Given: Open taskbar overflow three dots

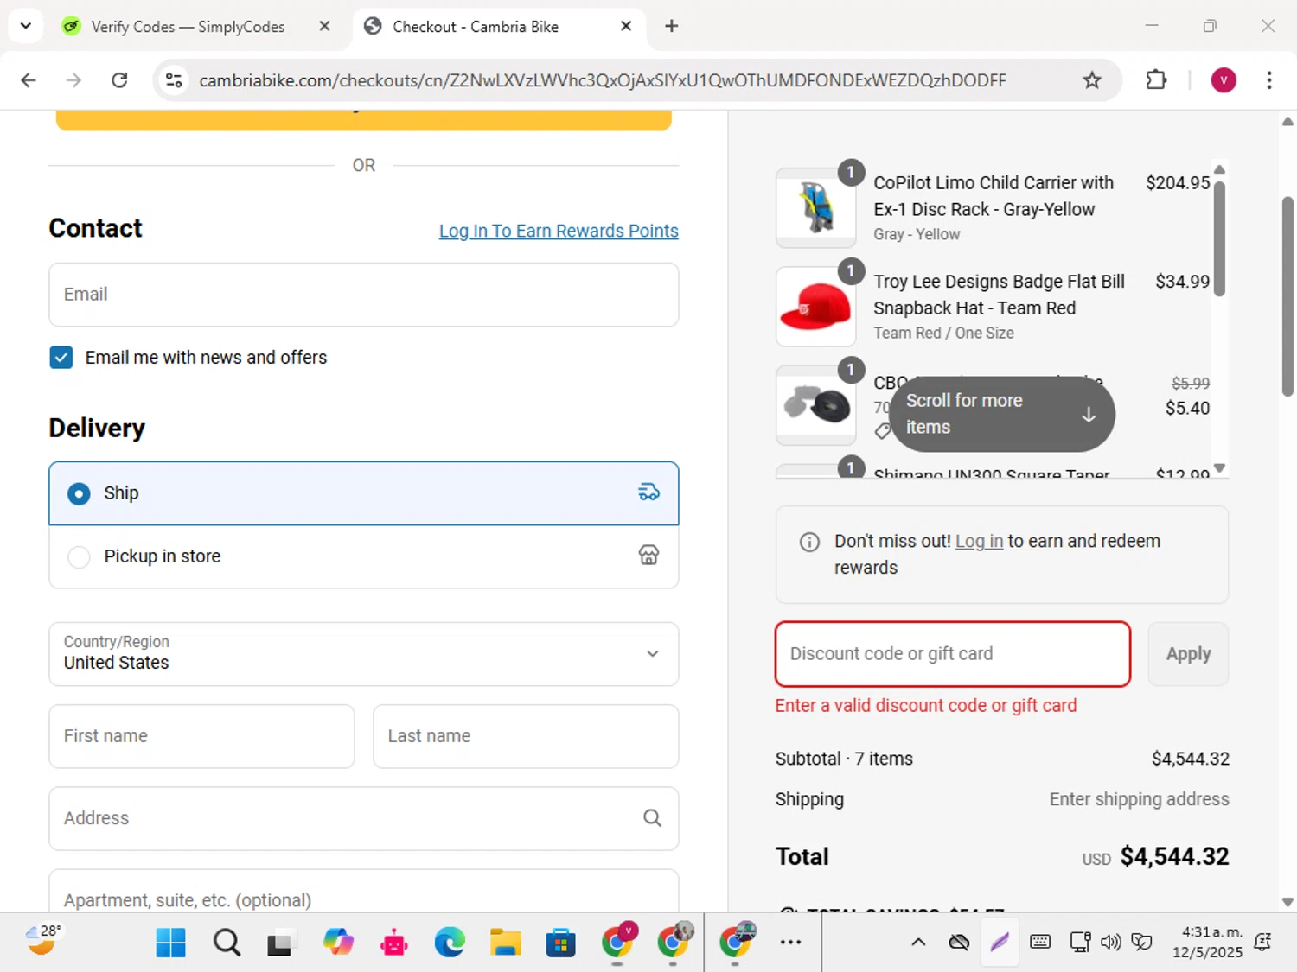Looking at the screenshot, I should [x=790, y=943].
